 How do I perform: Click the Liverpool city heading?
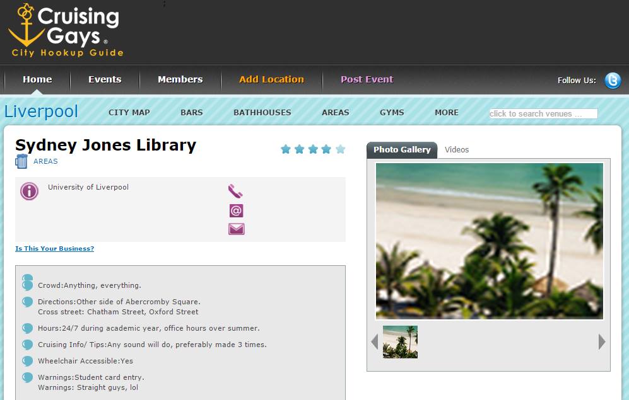click(x=41, y=111)
